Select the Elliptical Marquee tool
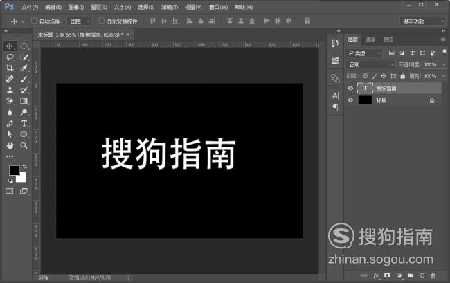 [24, 46]
